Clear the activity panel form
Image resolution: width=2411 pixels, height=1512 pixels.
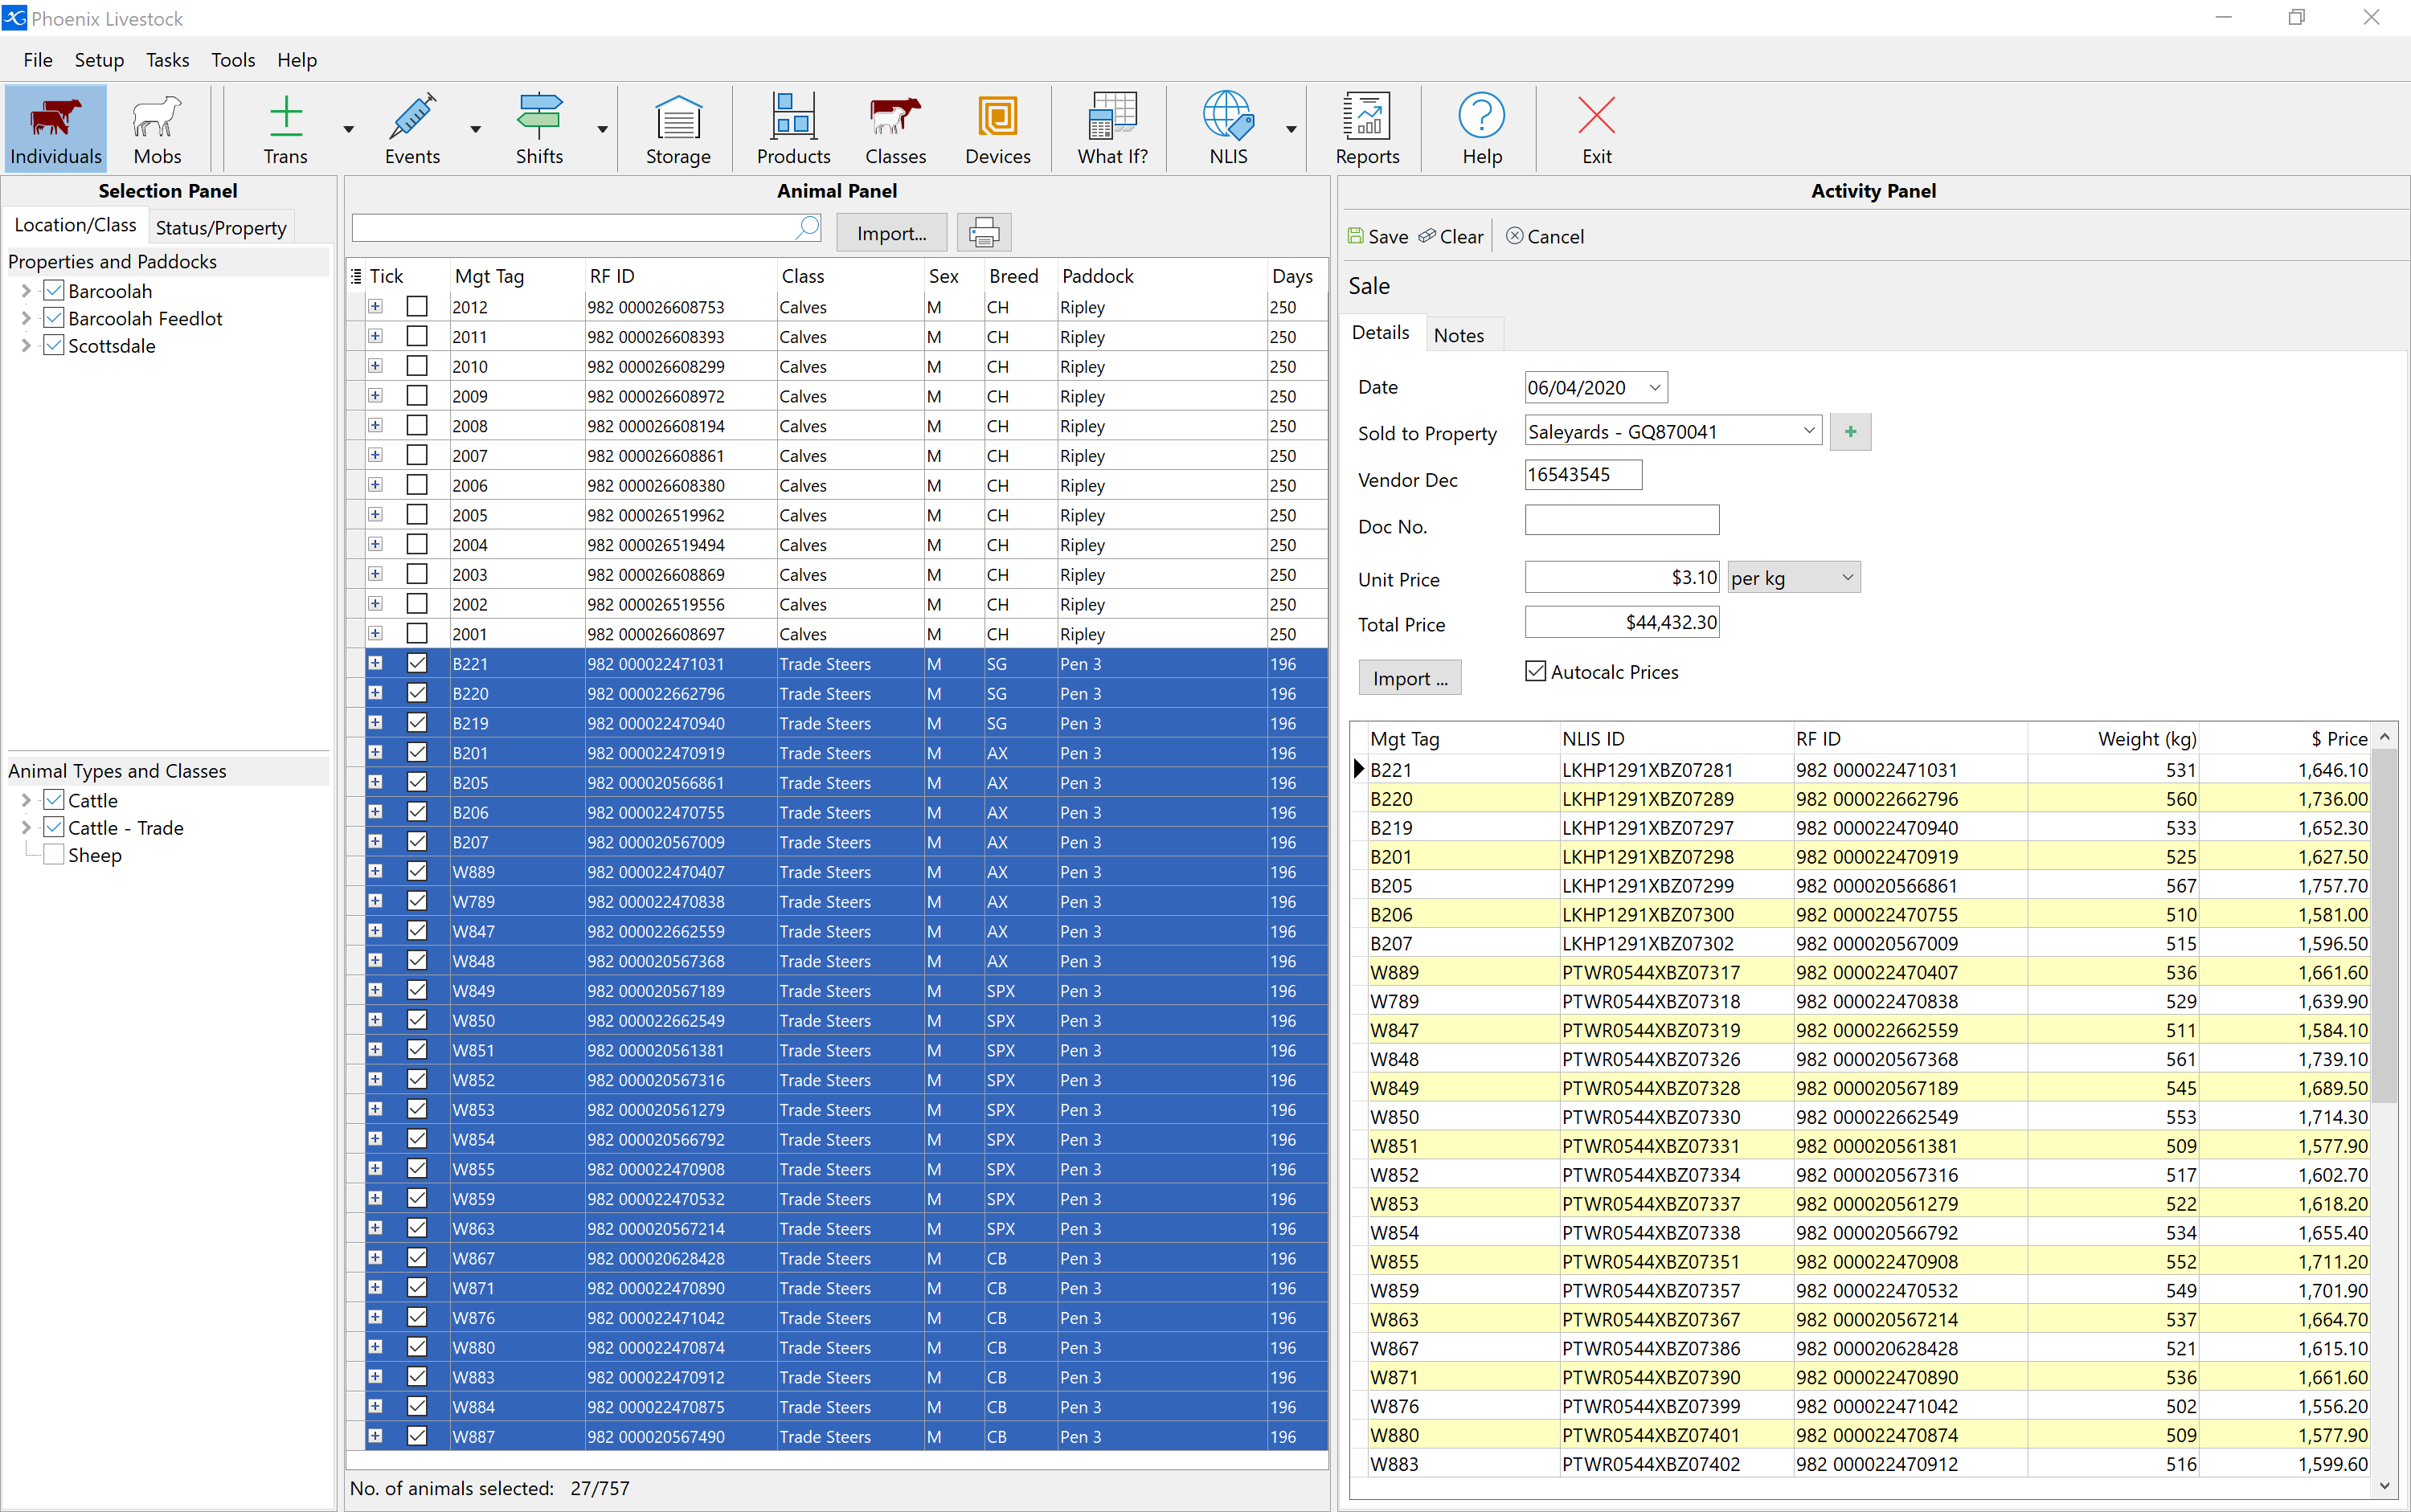click(x=1451, y=236)
